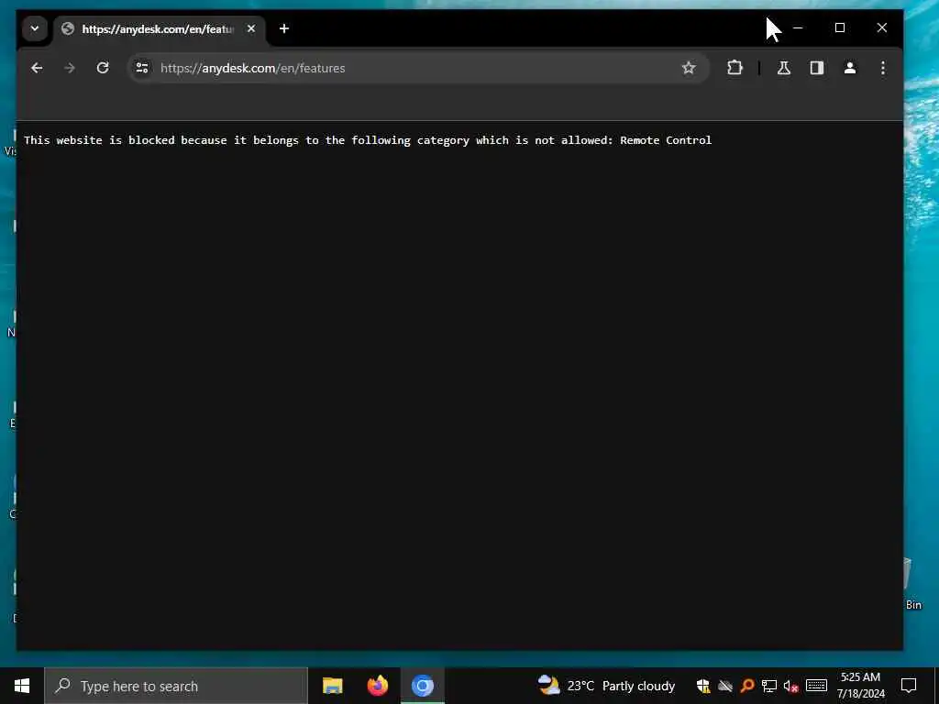
Task: Open the orange magnifier tray icon
Action: [746, 686]
